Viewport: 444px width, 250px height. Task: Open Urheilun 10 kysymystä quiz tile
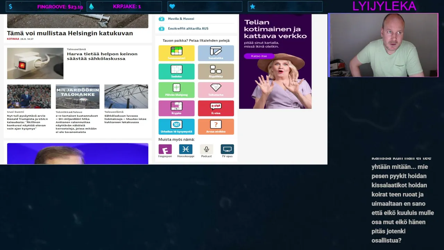176,127
